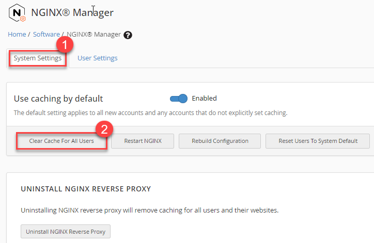The width and height of the screenshot is (374, 243).
Task: Switch to the System Settings tab
Action: pos(38,58)
